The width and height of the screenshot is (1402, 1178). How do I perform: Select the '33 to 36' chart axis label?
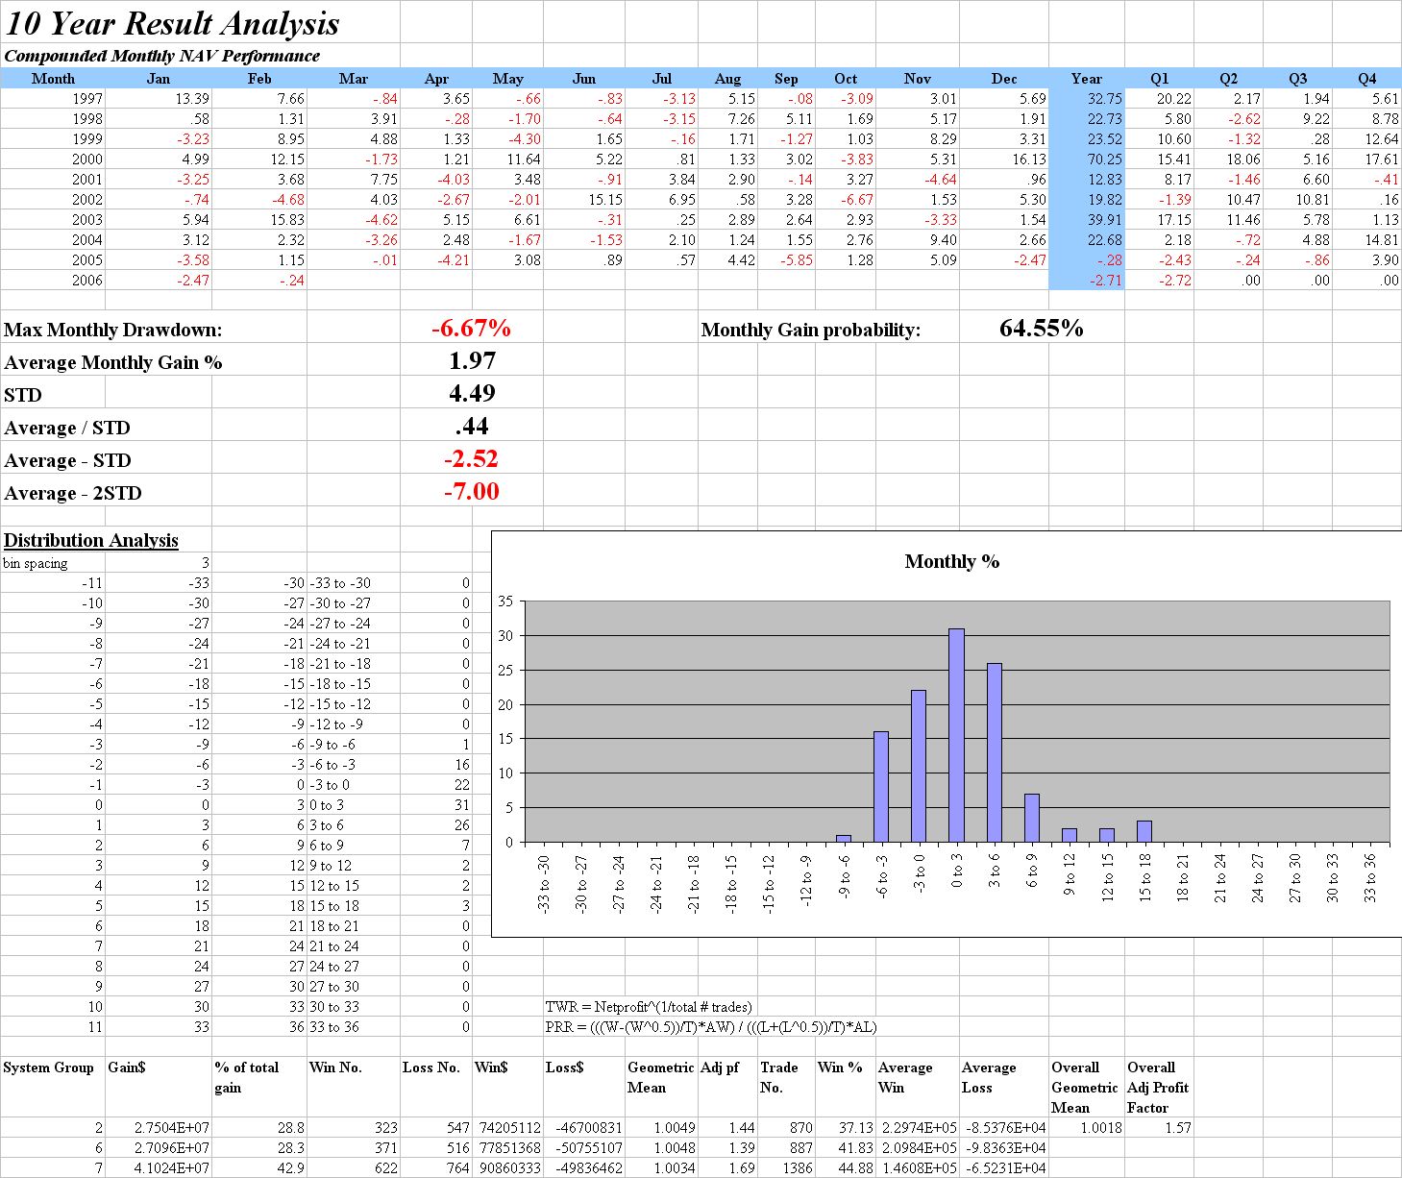click(1369, 877)
